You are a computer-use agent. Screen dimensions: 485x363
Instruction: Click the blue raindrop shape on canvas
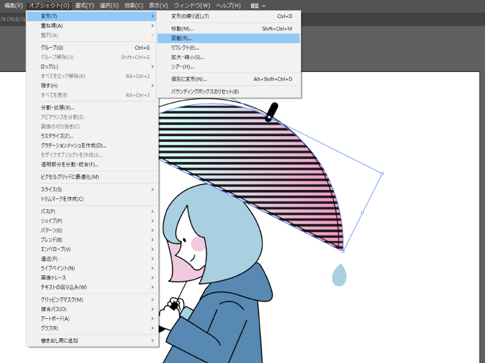click(x=339, y=275)
